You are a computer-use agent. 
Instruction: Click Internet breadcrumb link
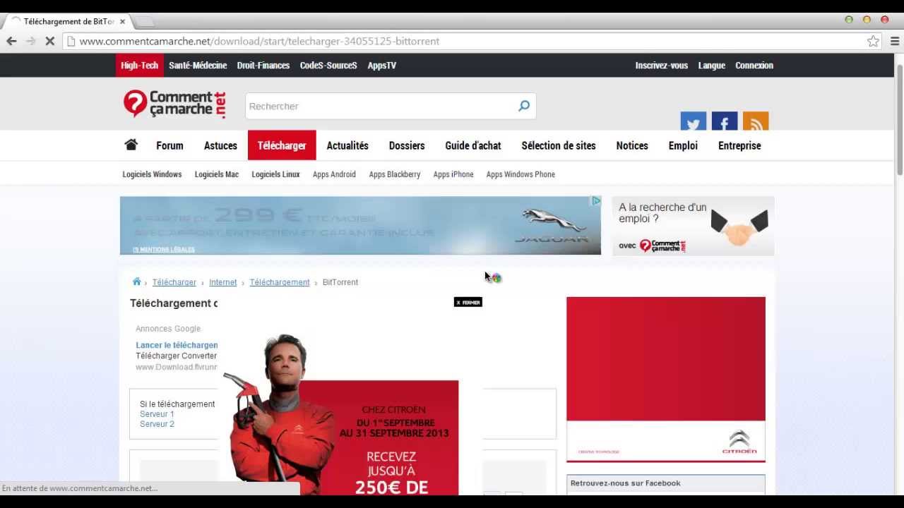[222, 282]
